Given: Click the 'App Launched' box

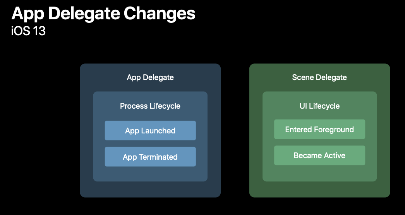Looking at the screenshot, I should click(x=150, y=131).
